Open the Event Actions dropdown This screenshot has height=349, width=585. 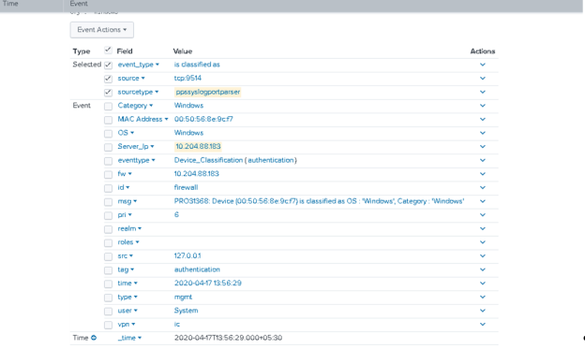coord(102,30)
